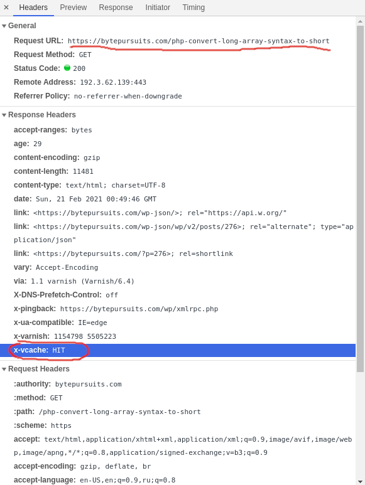Click the scrollbar up arrow

tap(360, 21)
